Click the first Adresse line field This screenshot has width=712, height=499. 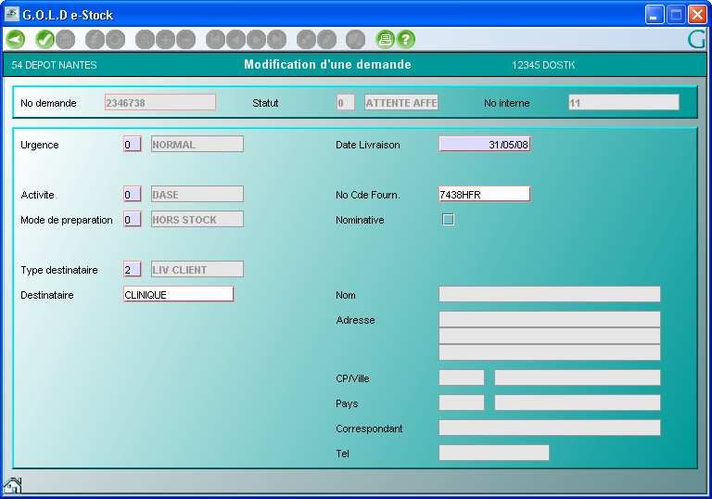tap(549, 319)
